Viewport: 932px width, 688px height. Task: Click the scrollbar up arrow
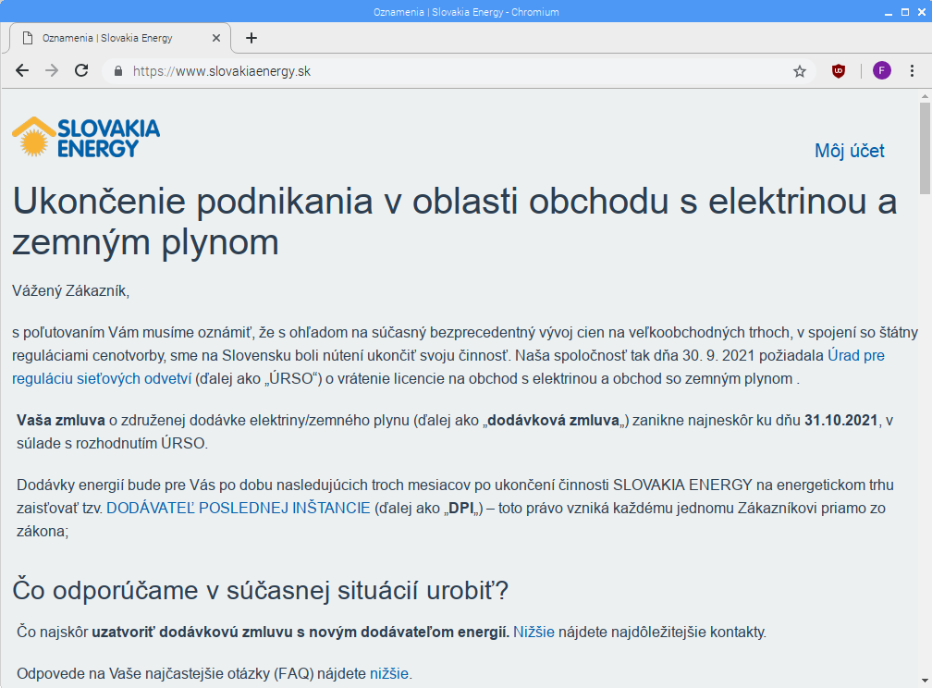(x=925, y=96)
